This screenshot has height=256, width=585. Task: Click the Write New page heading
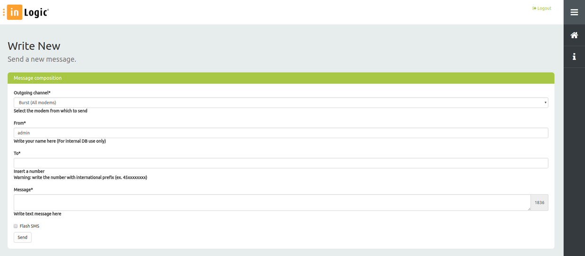coord(34,46)
